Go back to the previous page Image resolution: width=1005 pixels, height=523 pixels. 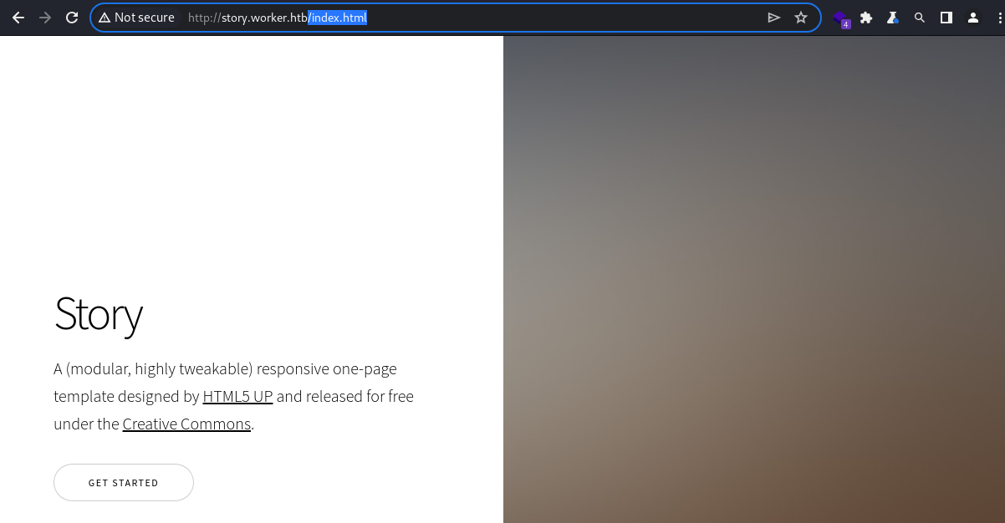(x=18, y=18)
